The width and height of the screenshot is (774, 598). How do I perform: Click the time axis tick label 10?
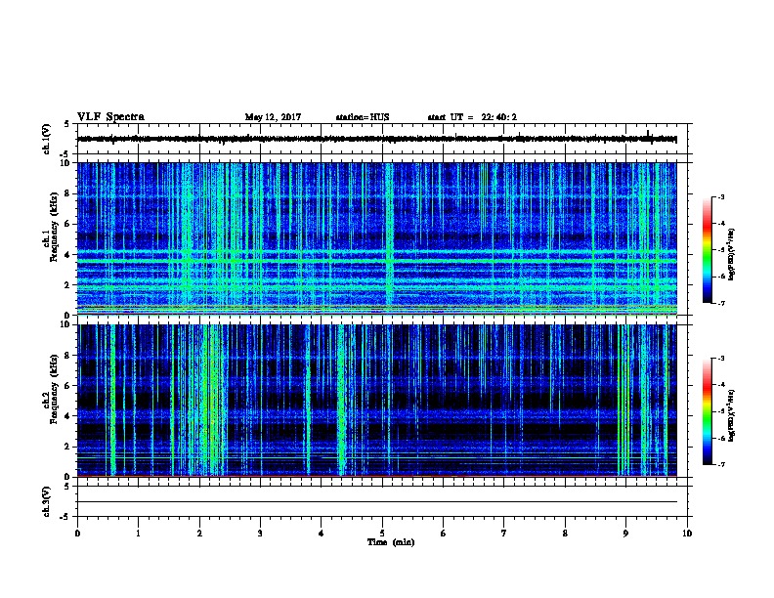point(687,534)
